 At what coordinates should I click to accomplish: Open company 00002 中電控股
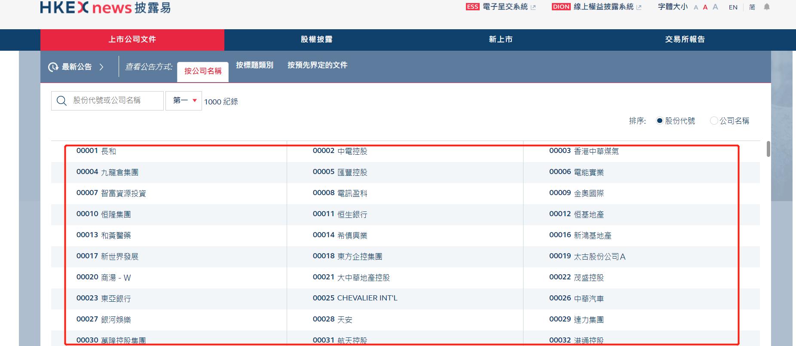[340, 151]
